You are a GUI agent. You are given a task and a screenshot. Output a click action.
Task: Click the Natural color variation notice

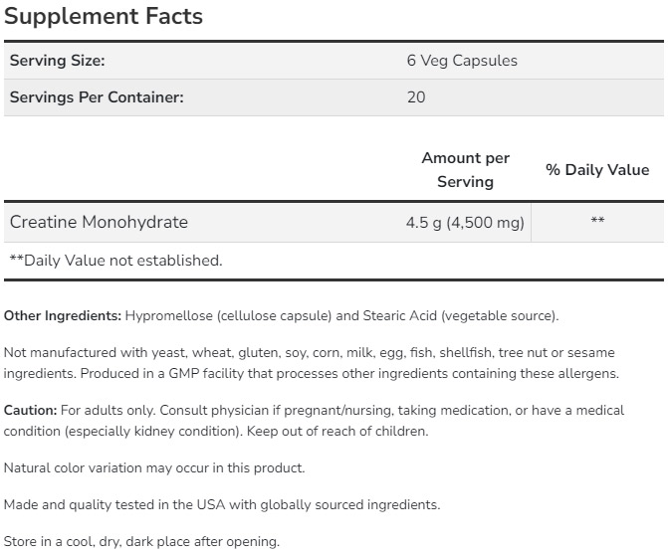(x=154, y=467)
